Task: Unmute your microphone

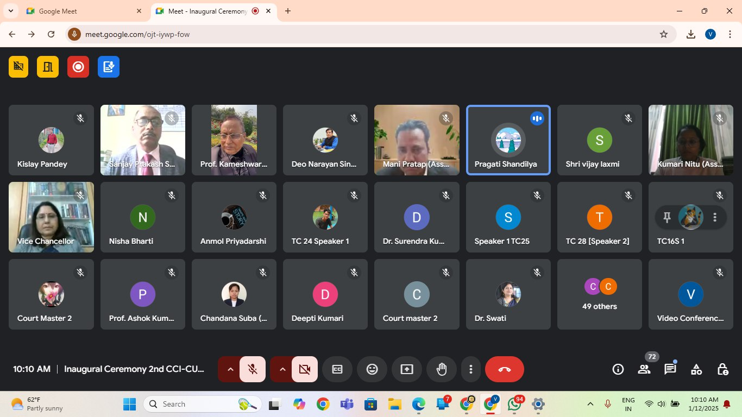Action: pos(253,369)
